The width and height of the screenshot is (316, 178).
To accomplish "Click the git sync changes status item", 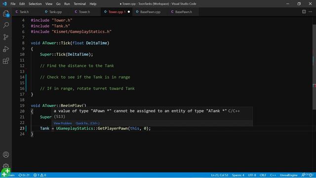I will [x=24, y=175].
